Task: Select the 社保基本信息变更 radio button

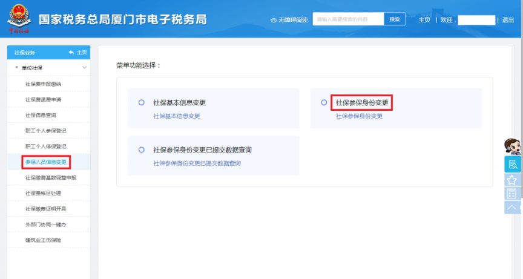Action: point(142,102)
